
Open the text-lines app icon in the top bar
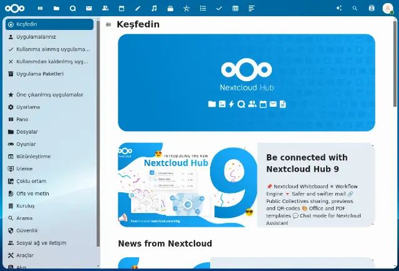coord(251,8)
